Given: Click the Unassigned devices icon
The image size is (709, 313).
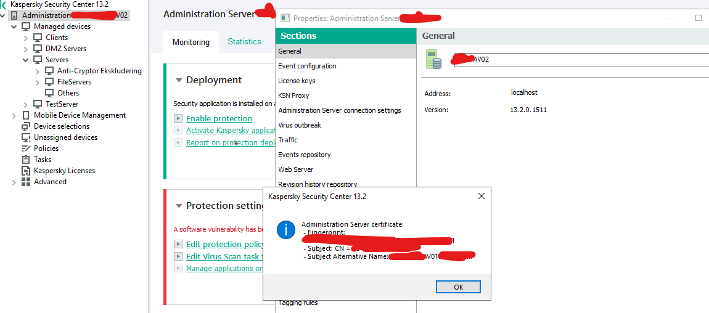Looking at the screenshot, I should point(26,137).
